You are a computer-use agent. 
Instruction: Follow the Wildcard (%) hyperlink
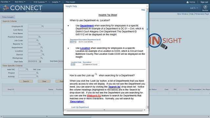(x=94, y=95)
